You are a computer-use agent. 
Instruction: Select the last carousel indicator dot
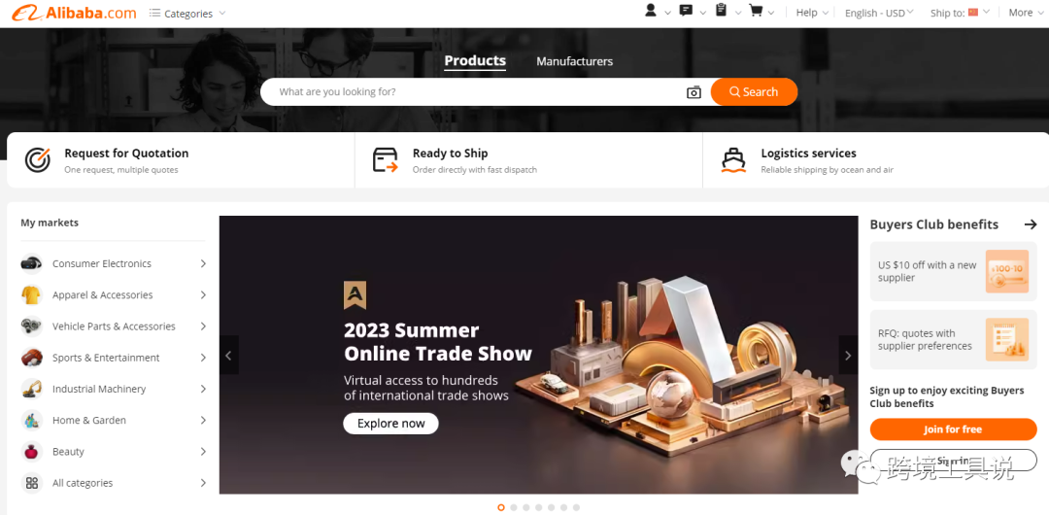[x=577, y=507]
